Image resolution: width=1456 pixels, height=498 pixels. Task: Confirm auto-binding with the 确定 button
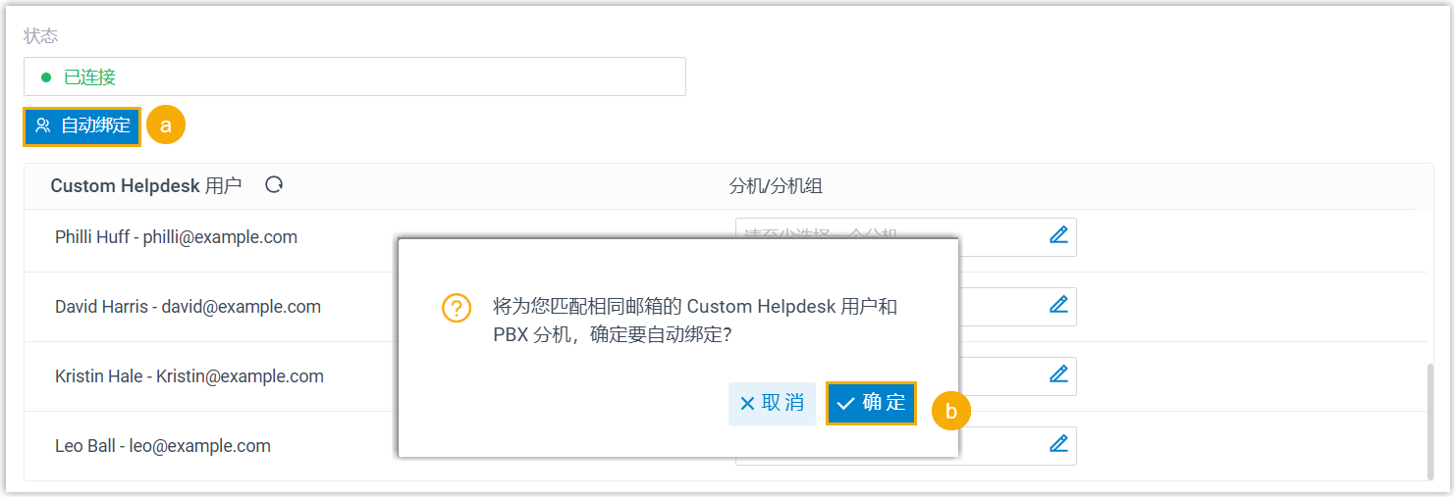pyautogui.click(x=871, y=403)
